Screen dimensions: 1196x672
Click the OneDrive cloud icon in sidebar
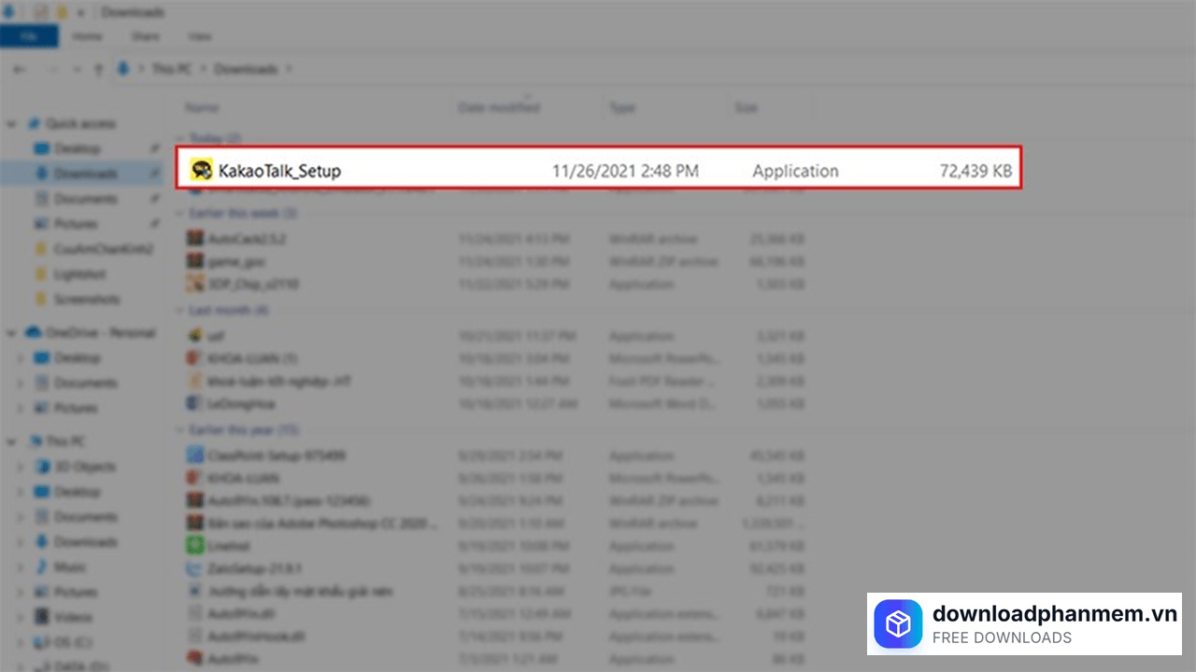pyautogui.click(x=34, y=333)
